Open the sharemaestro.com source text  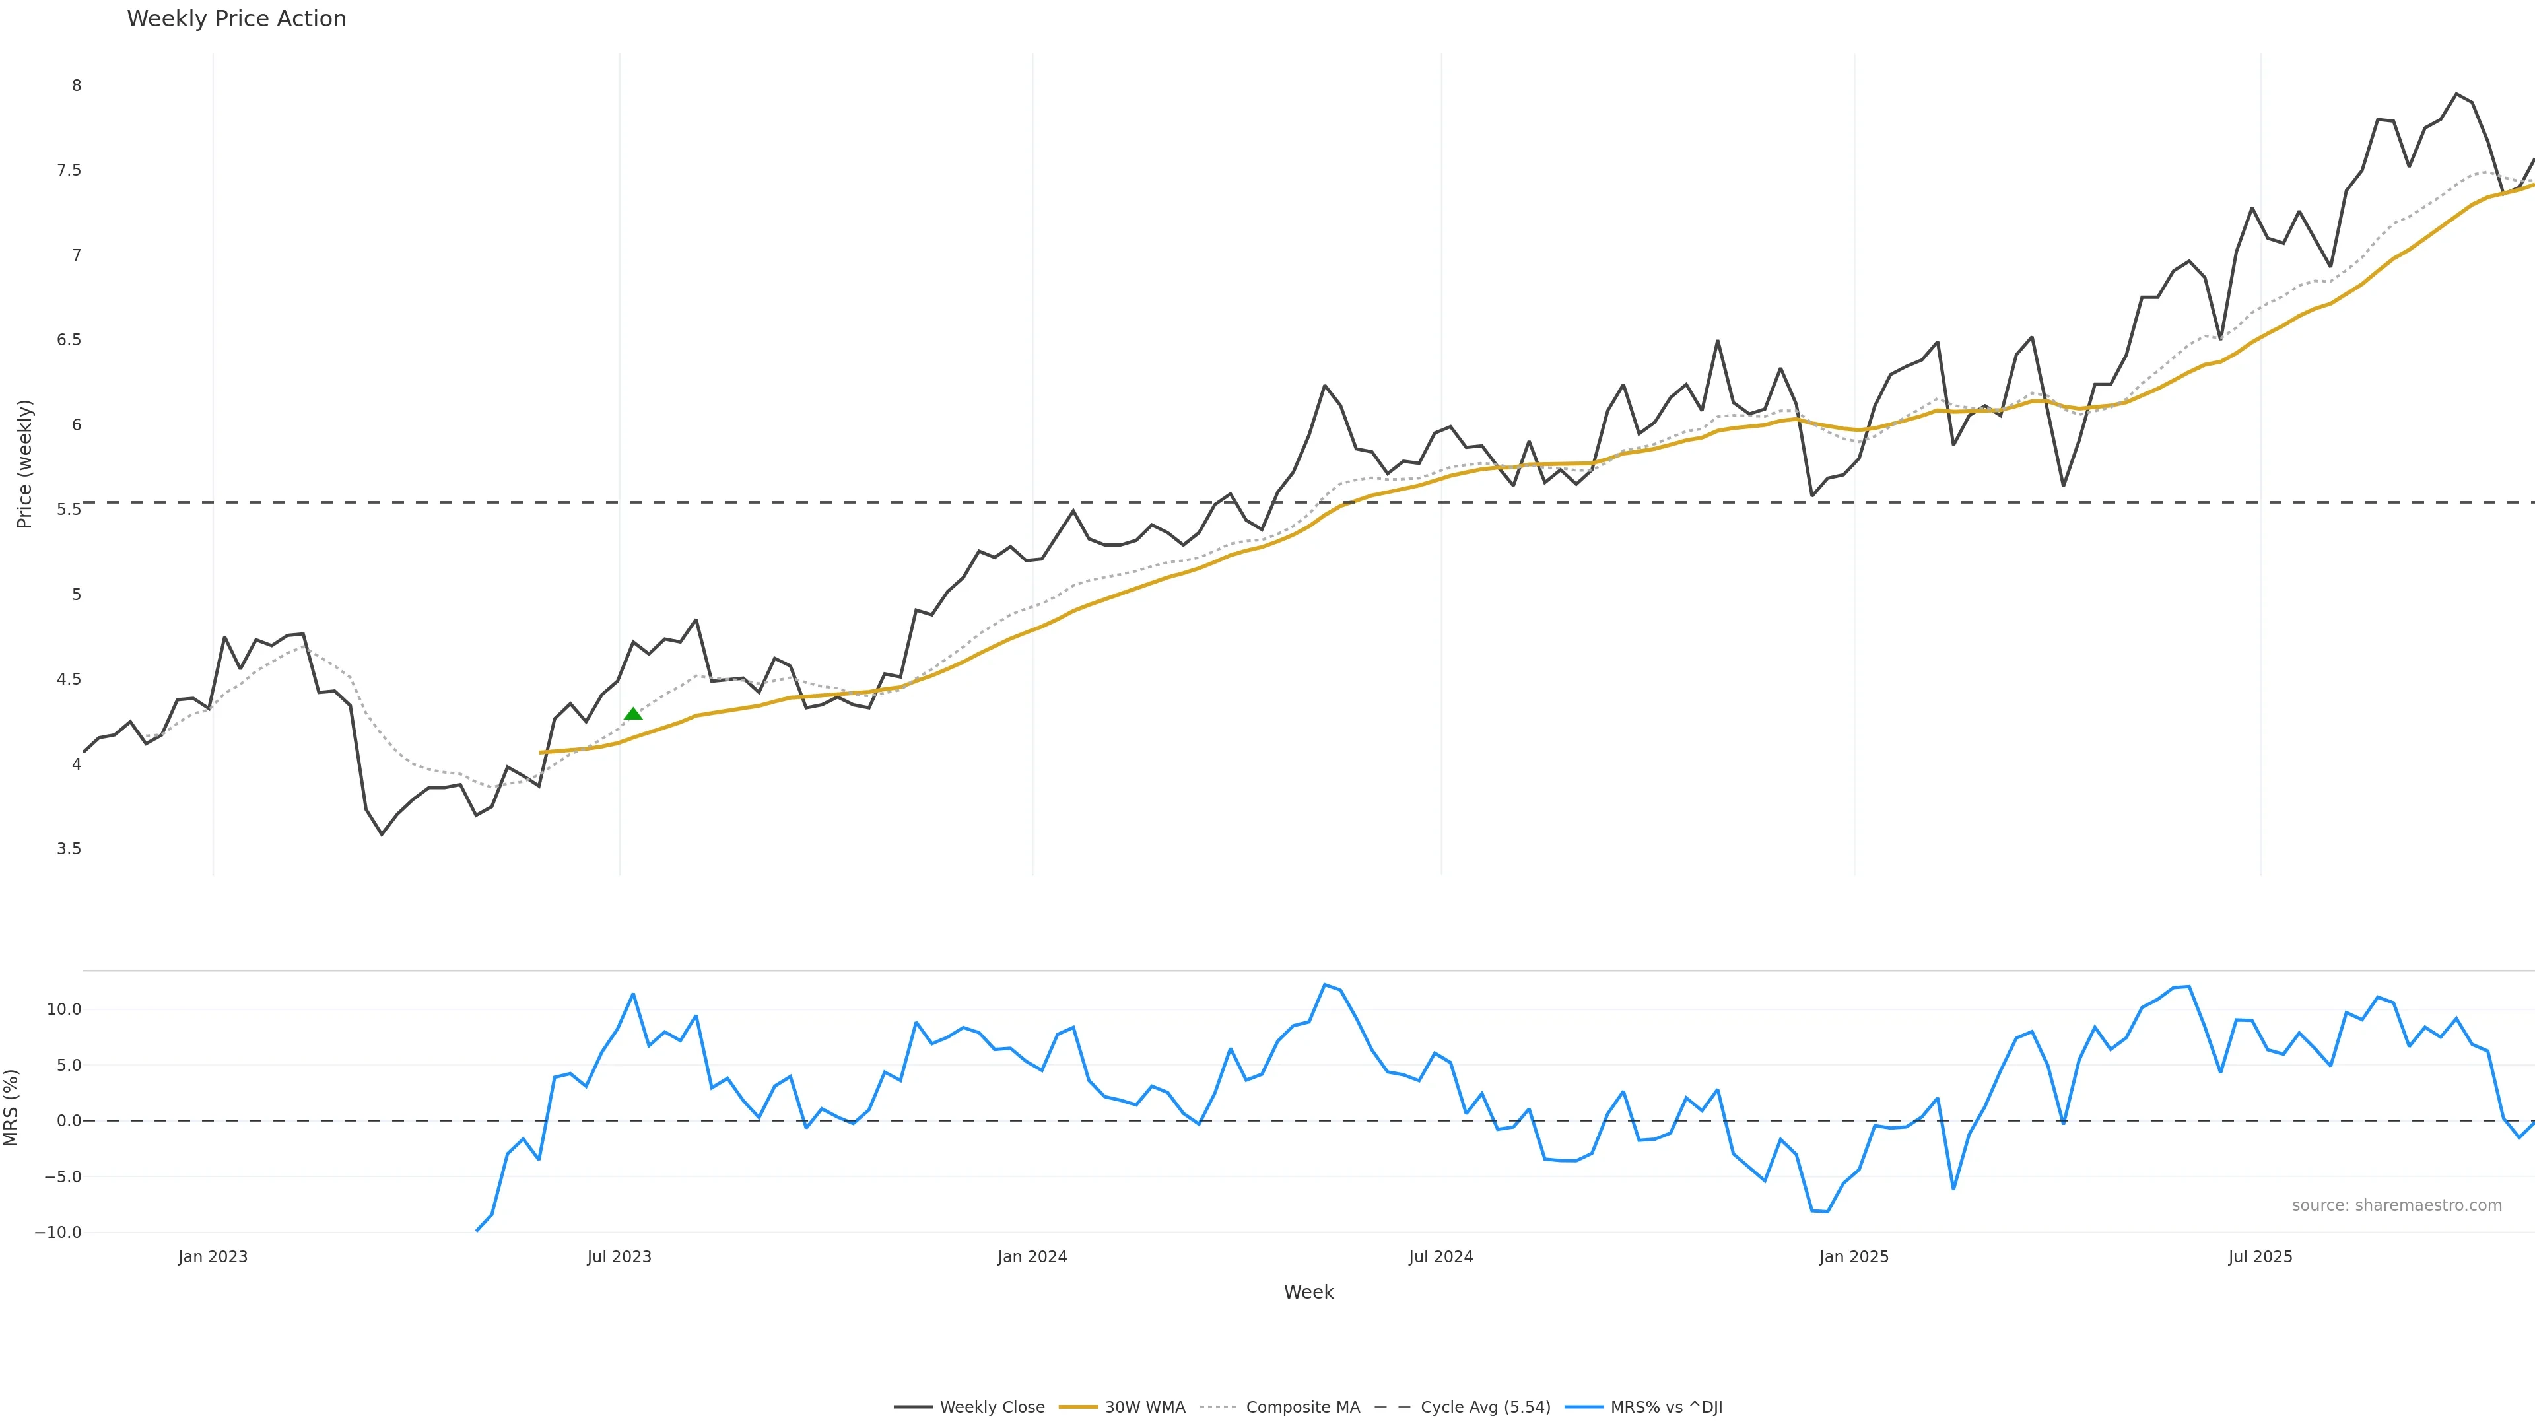tap(2396, 1205)
